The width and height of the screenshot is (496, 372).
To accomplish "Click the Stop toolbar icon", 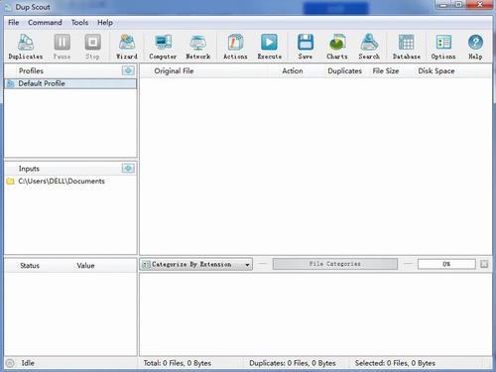I will coord(92,47).
